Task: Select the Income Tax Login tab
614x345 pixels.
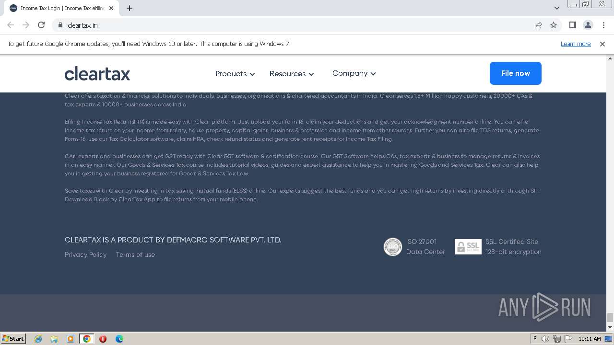Action: [x=61, y=8]
